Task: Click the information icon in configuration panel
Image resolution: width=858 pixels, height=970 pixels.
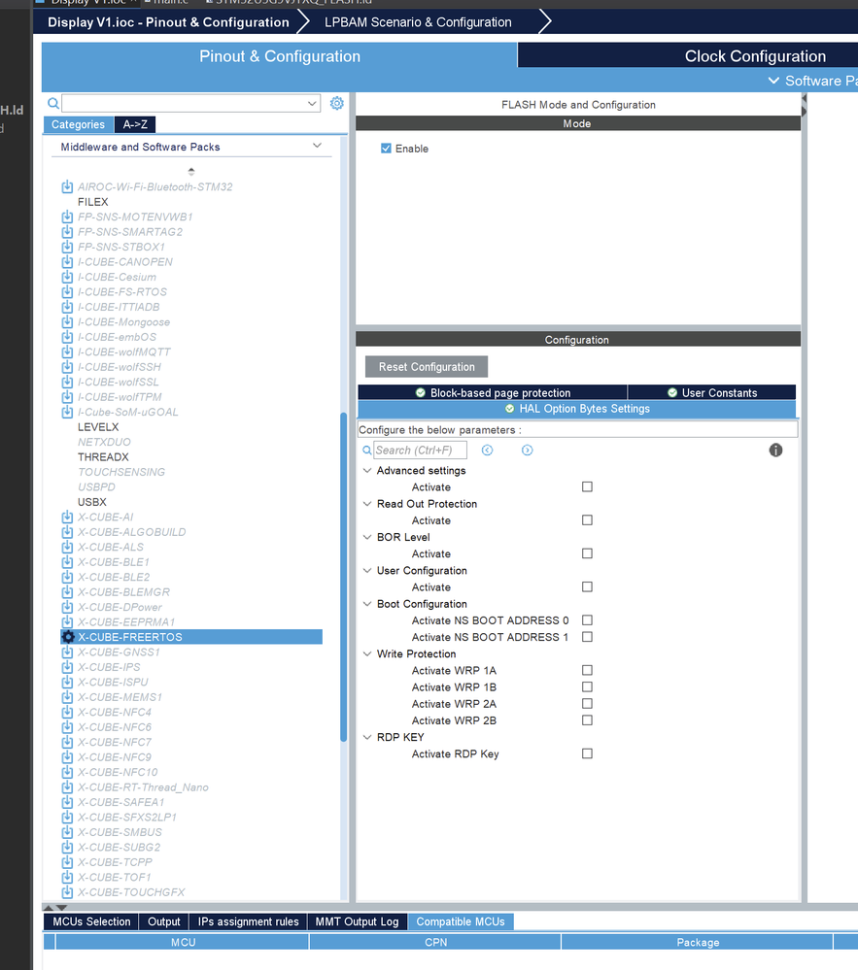Action: coord(775,451)
